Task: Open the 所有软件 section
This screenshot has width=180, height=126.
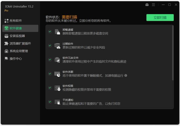Action: click(20, 21)
